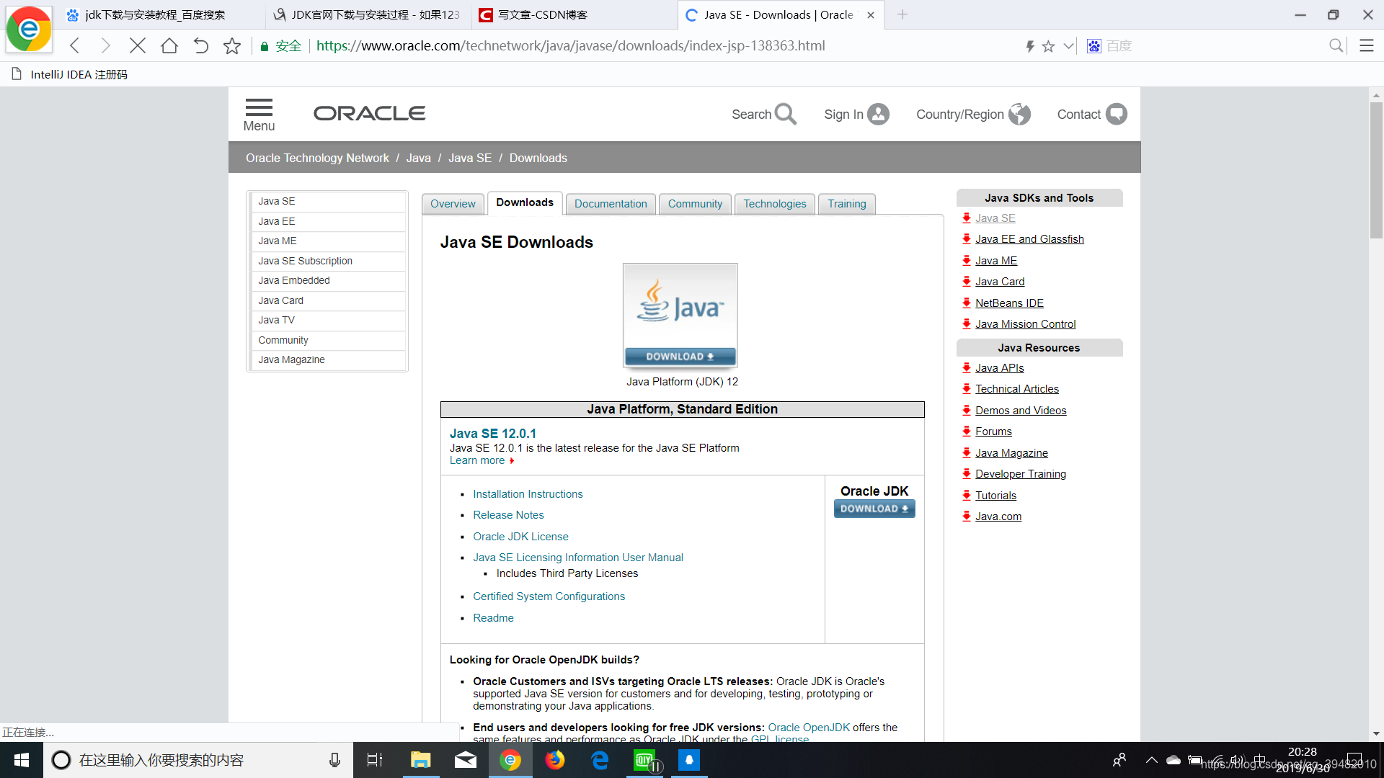This screenshot has height=778, width=1384.
Task: Open Oracle JDK License link
Action: click(520, 537)
